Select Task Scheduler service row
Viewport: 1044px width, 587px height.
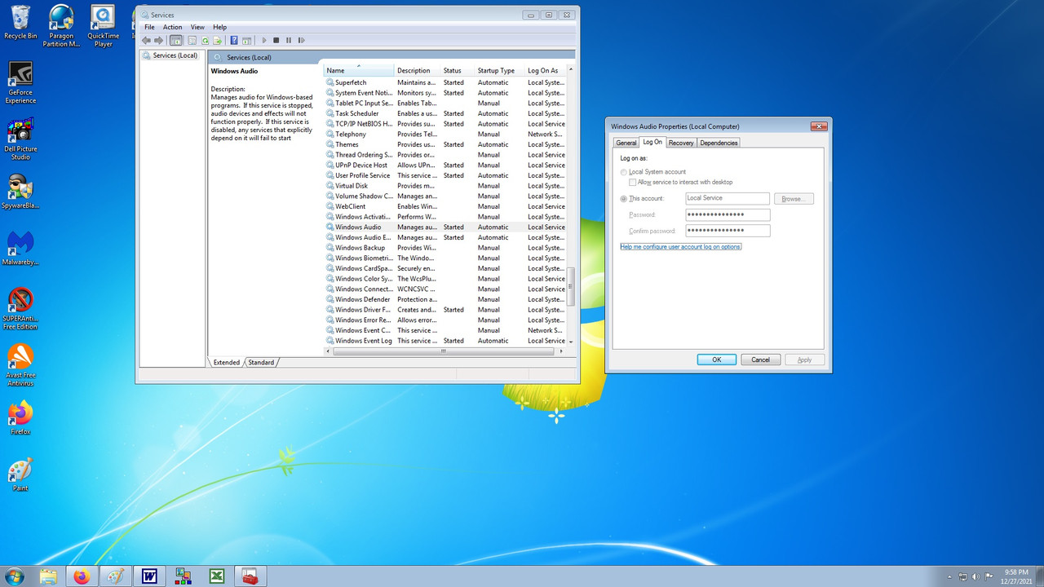pos(445,113)
